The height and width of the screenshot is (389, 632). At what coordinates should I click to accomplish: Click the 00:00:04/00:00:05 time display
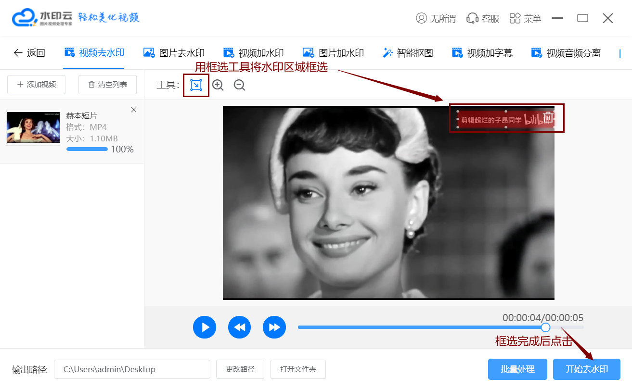point(543,318)
